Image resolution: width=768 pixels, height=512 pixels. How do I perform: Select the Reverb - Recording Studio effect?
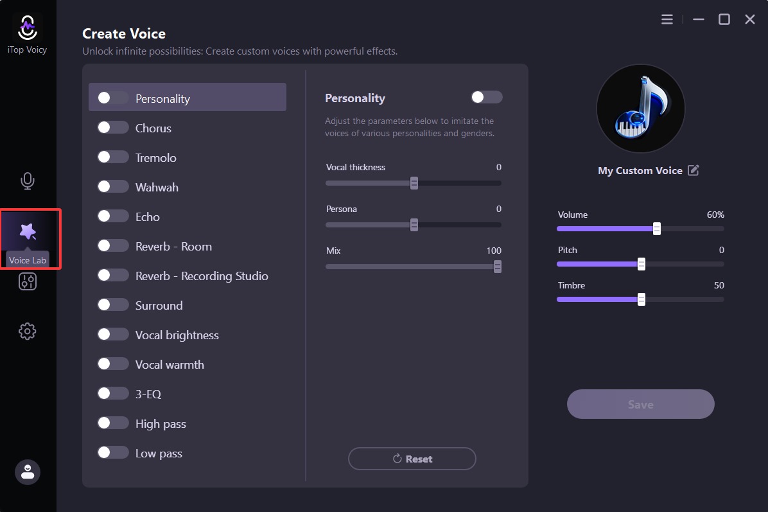click(x=113, y=275)
